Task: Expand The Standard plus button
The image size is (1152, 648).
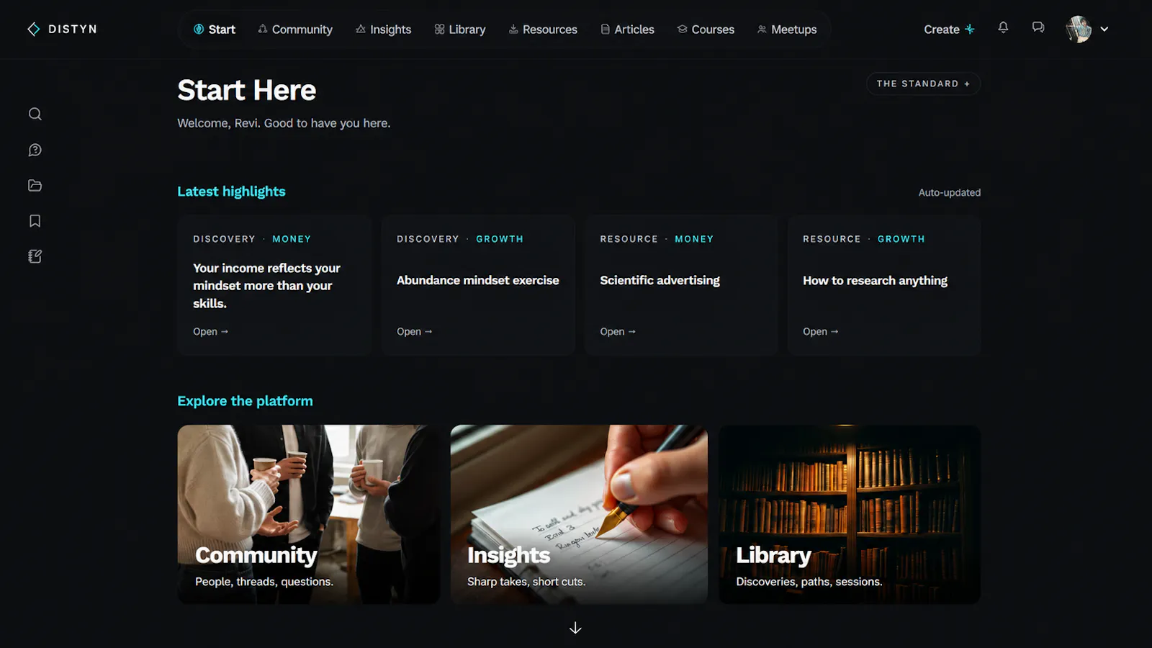Action: [923, 84]
